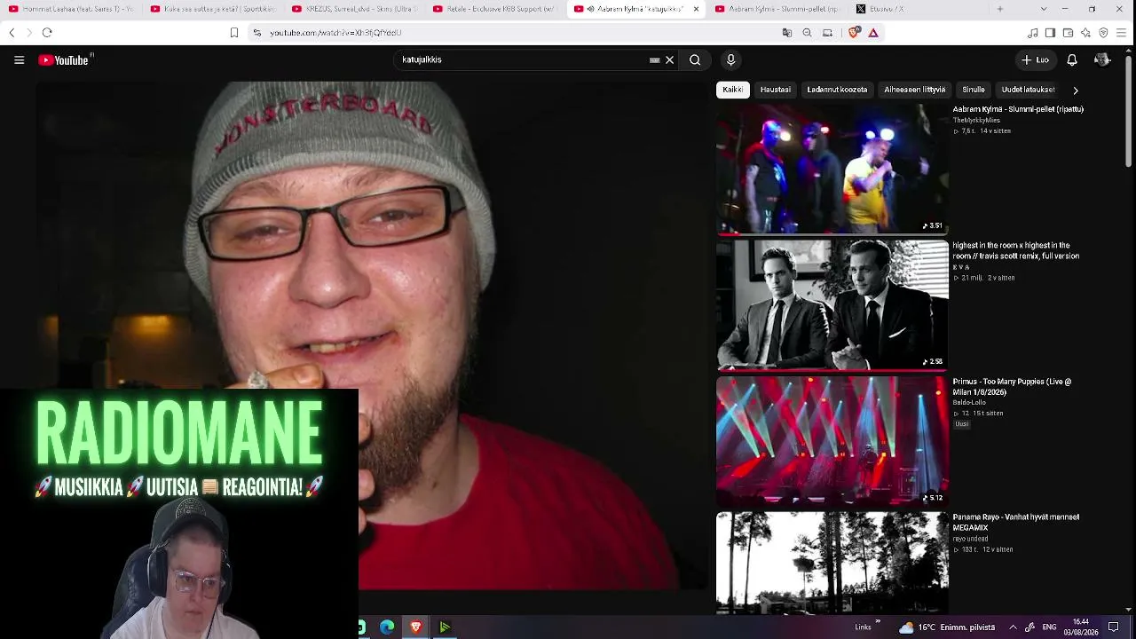Screen dimensions: 1136x639
Task: Select the Ladannut koozeta filter chip
Action: [x=837, y=90]
